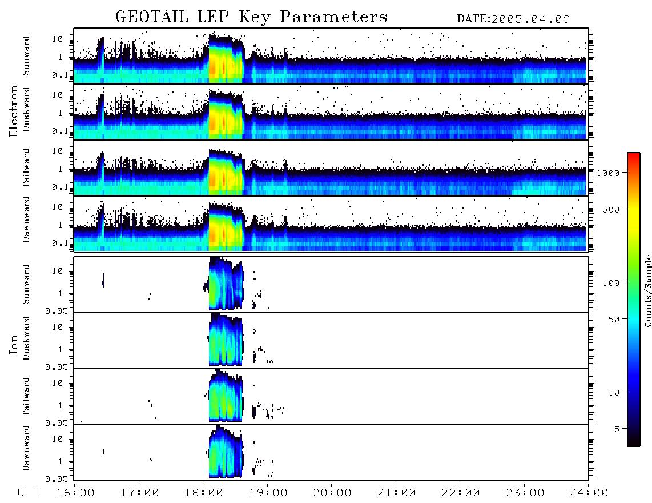Click the 'Ion' group axis label
The height and width of the screenshot is (503, 652).
14,345
